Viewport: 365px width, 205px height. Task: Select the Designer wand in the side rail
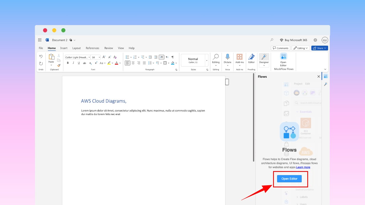[x=325, y=84]
